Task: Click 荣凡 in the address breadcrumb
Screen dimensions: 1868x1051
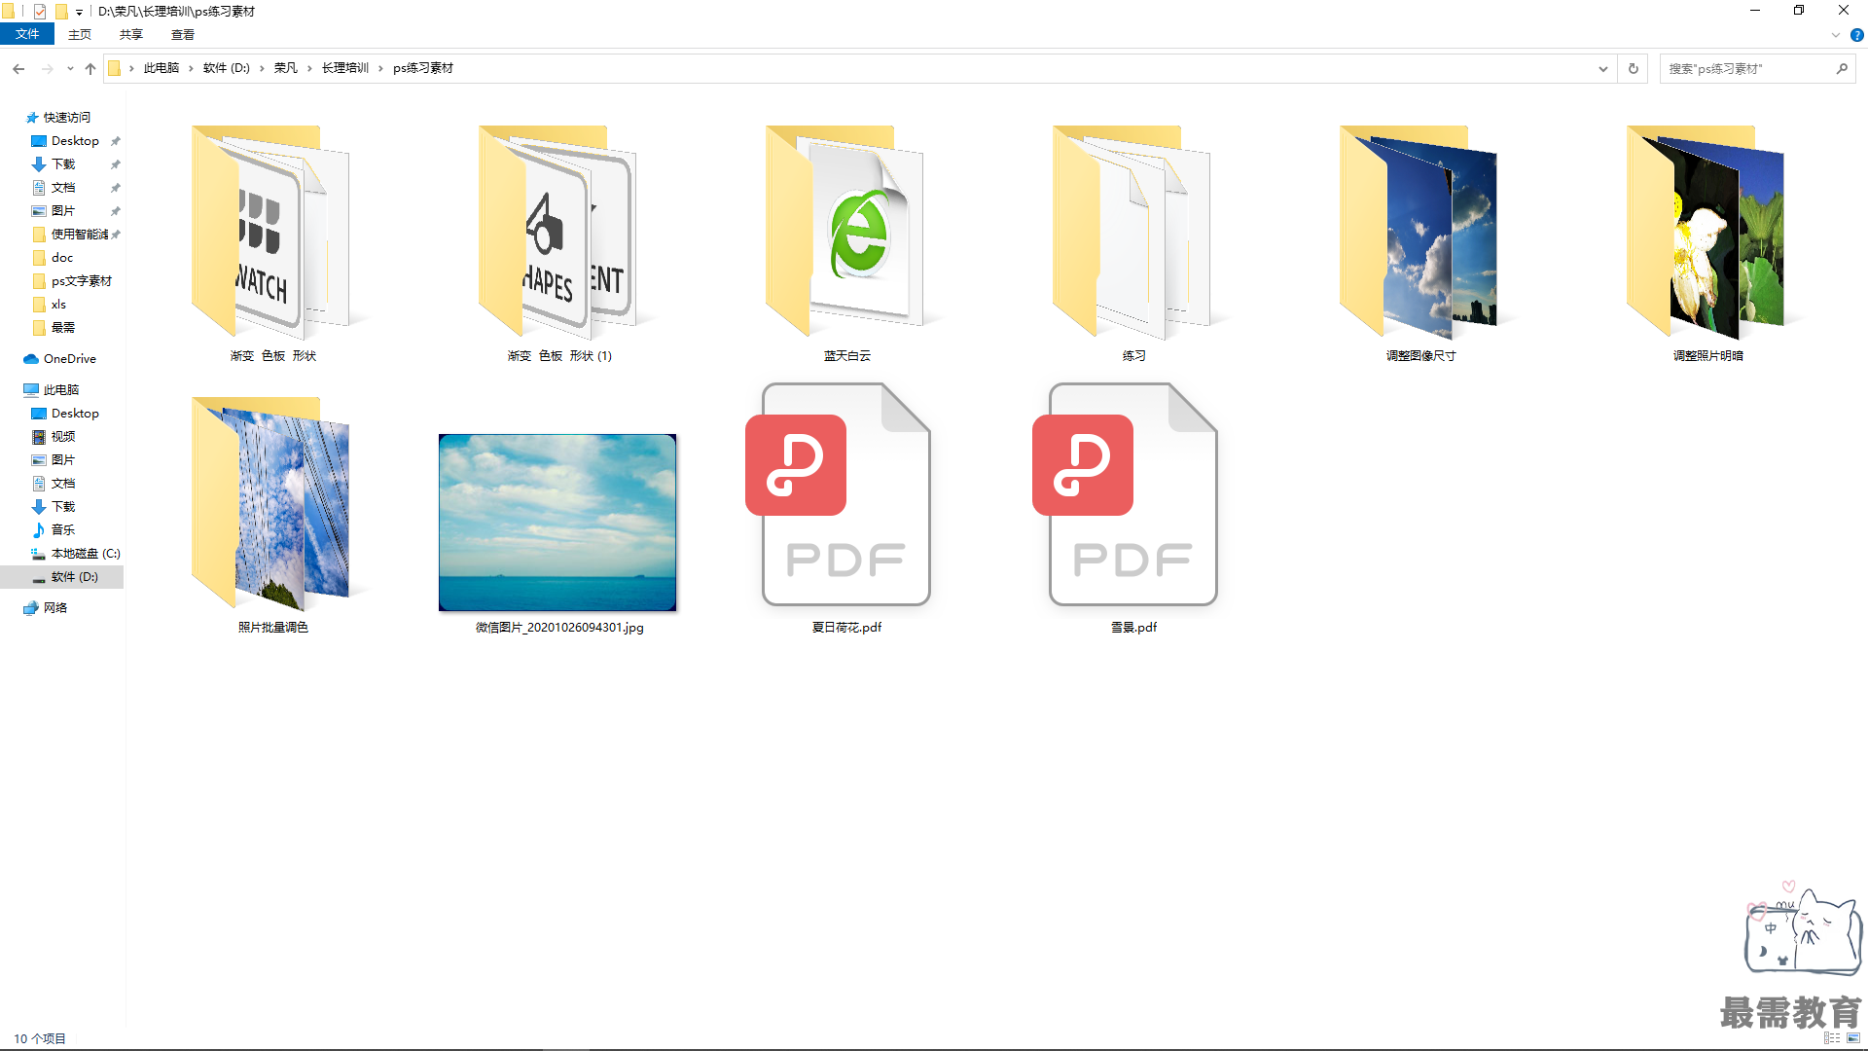Action: pos(286,68)
